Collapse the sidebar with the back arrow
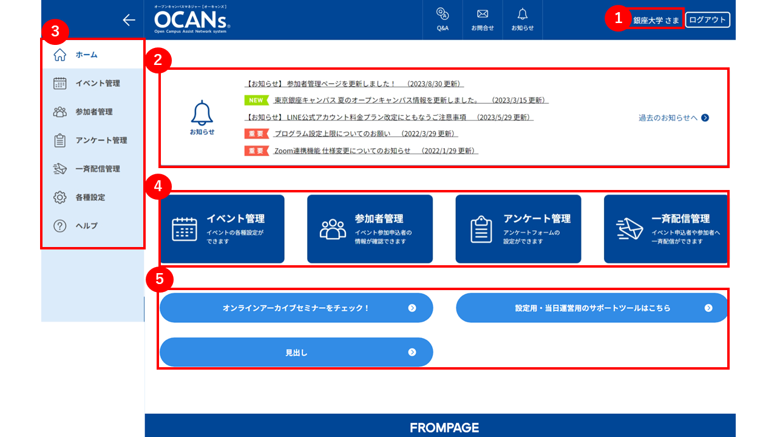777x437 pixels. 129,20
